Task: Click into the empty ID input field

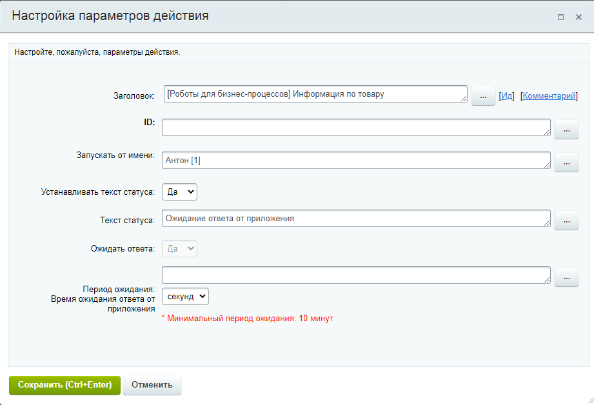Action: point(355,128)
